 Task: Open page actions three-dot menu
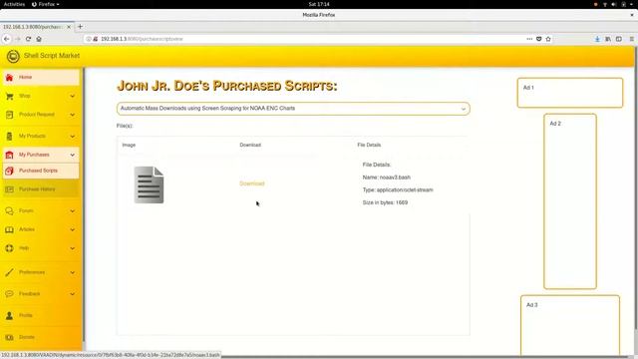[529, 39]
